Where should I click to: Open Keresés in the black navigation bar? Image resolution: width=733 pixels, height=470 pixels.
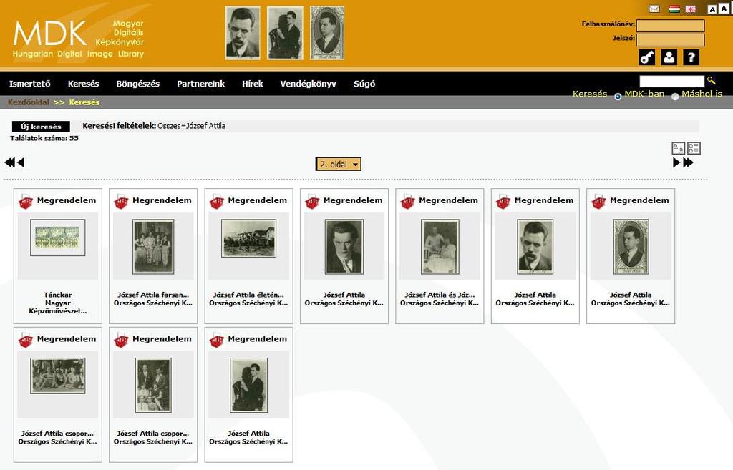(x=83, y=84)
